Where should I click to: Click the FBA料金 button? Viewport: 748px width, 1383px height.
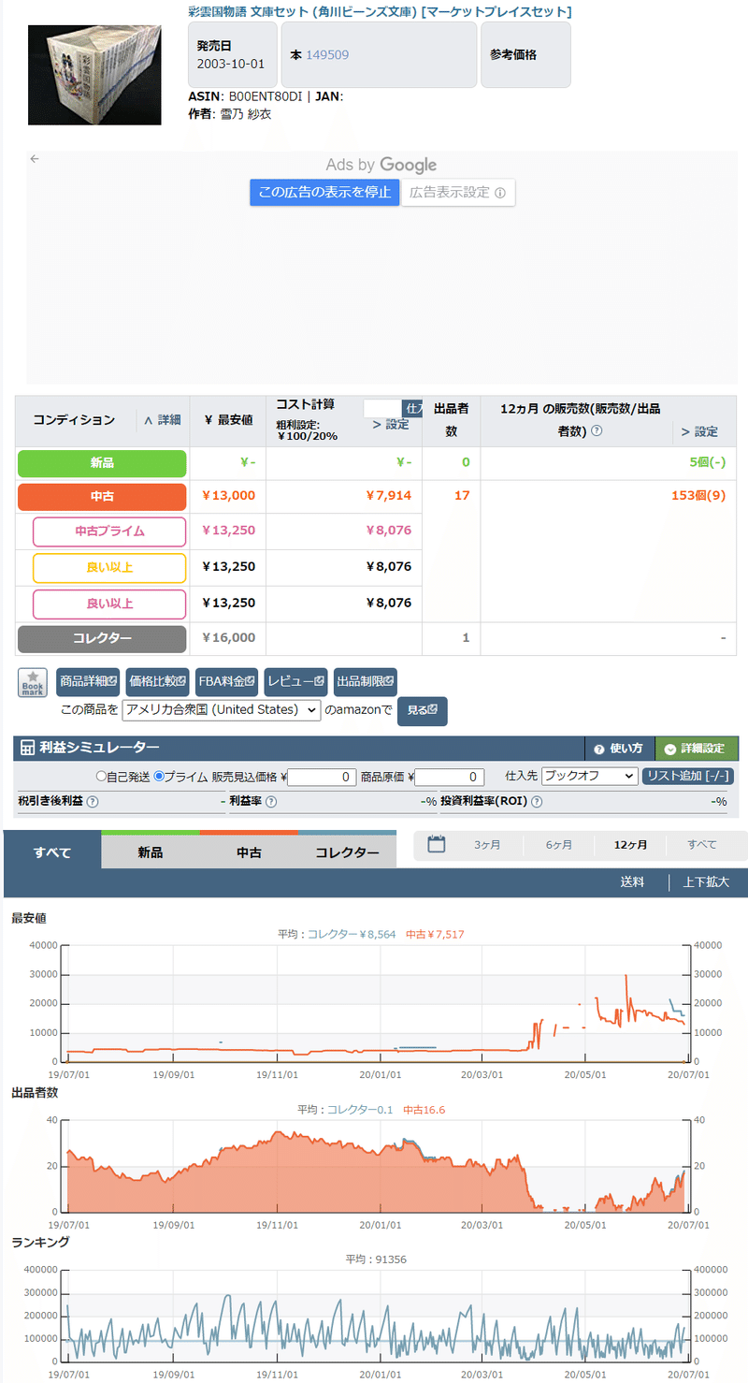pyautogui.click(x=226, y=682)
